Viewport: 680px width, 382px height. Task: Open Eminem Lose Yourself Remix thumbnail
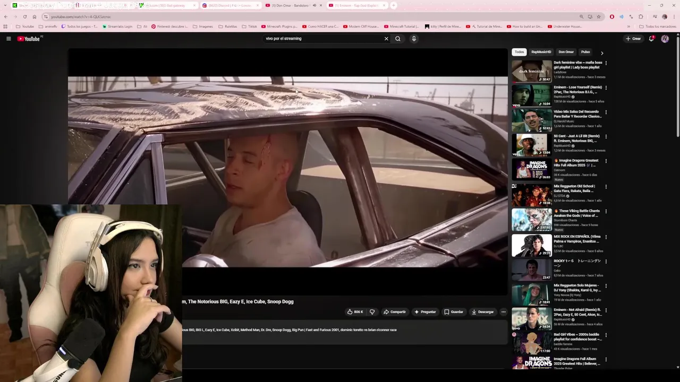coord(531,95)
